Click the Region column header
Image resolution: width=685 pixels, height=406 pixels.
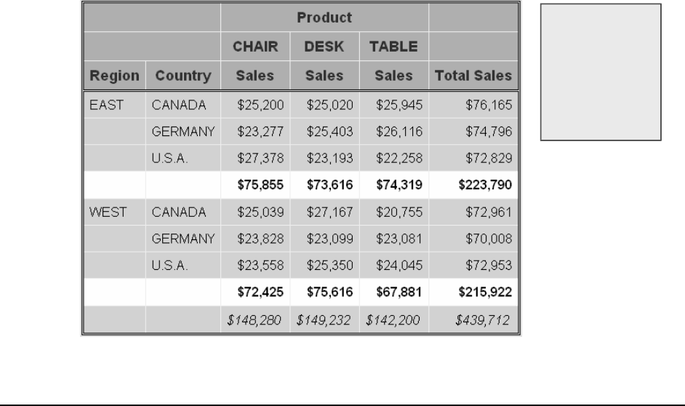(x=113, y=75)
